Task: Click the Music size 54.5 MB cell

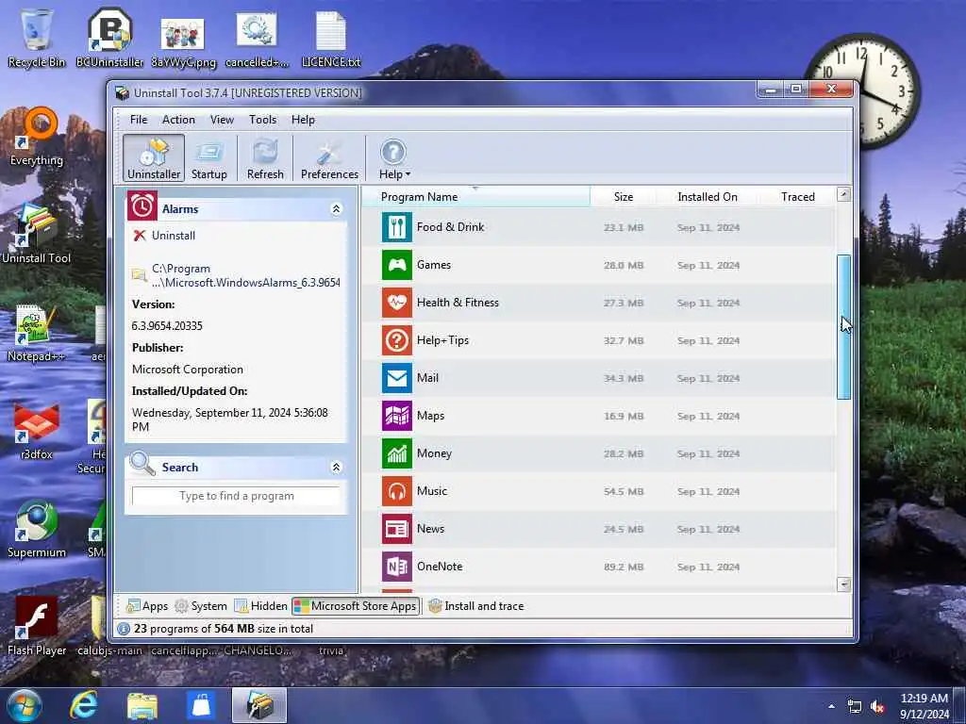Action: coord(623,491)
